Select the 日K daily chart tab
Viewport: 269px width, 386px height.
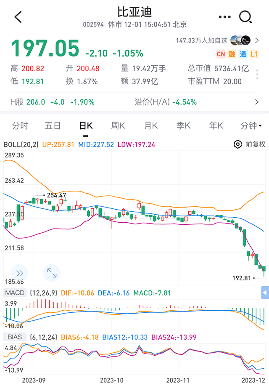[x=86, y=126]
